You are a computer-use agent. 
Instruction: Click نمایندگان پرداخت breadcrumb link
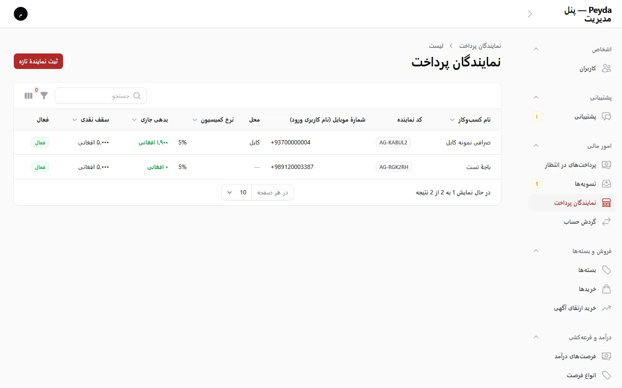(x=480, y=46)
